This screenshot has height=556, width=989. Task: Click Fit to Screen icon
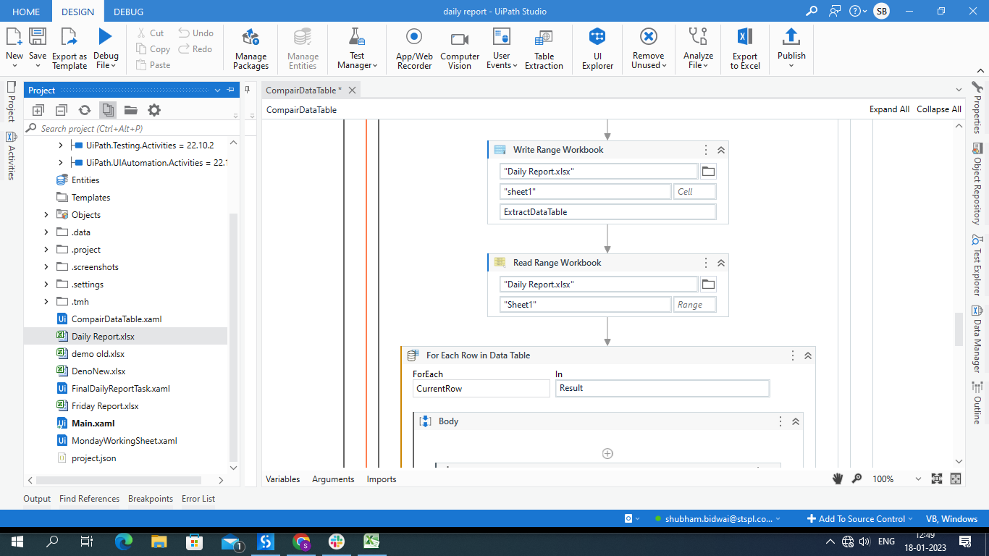[937, 479]
